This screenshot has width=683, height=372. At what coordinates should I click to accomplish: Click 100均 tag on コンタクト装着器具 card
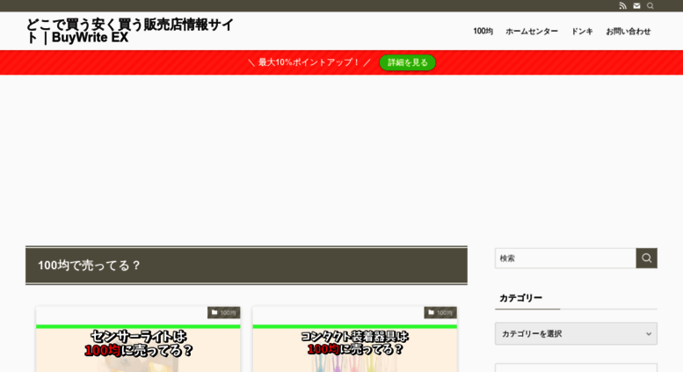pyautogui.click(x=440, y=312)
